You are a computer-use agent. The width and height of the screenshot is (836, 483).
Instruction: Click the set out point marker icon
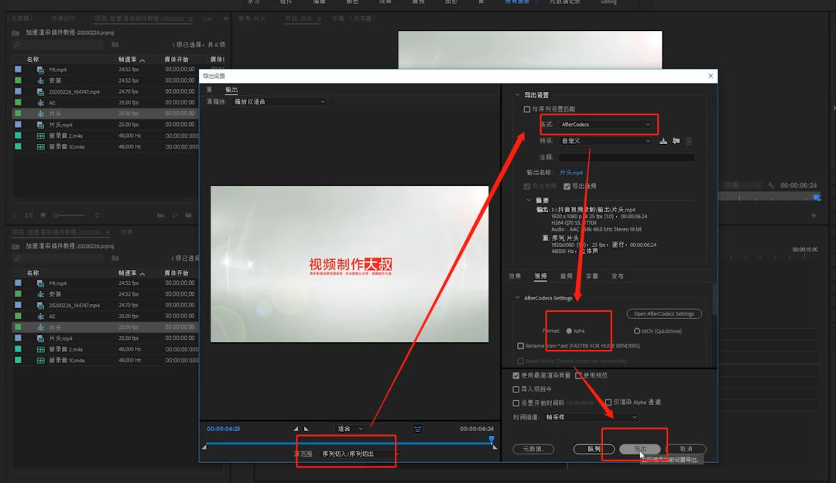pyautogui.click(x=306, y=429)
